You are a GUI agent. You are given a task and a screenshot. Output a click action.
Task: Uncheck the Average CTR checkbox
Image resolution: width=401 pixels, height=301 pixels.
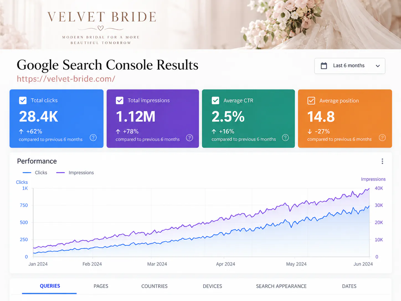click(x=215, y=100)
